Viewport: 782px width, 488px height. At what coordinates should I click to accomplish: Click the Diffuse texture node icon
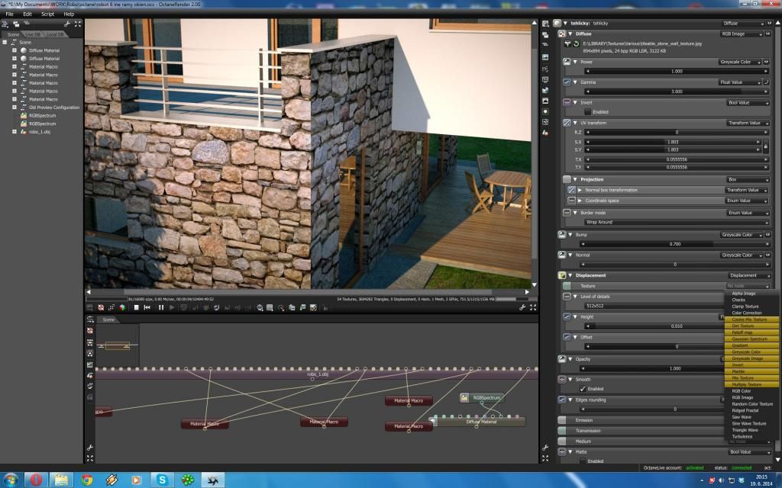click(x=562, y=34)
